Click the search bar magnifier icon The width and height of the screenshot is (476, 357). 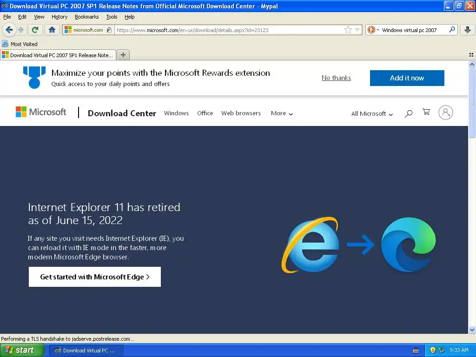coord(452,29)
